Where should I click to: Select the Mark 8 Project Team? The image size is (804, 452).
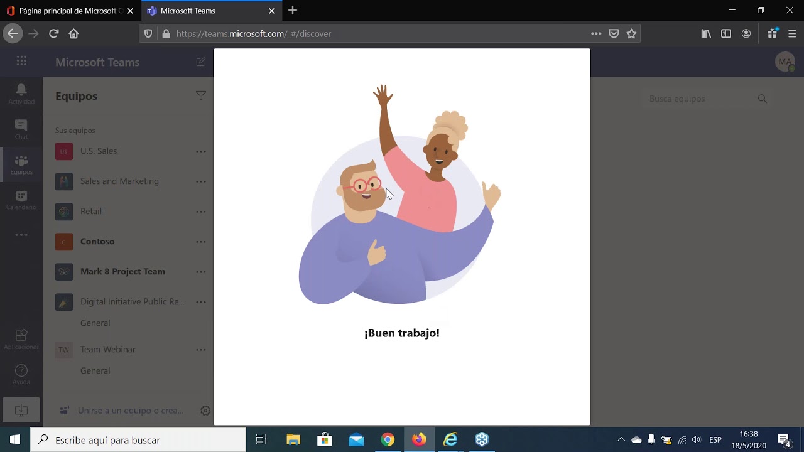tap(122, 271)
